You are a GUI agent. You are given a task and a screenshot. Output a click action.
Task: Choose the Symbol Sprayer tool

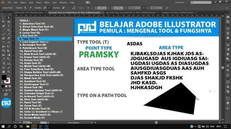(x=4, y=63)
